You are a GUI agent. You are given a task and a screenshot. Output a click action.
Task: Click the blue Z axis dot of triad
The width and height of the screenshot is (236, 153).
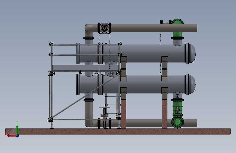click(x=18, y=136)
